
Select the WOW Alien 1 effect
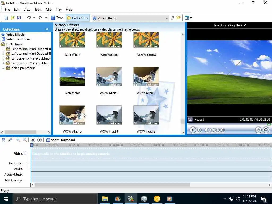[109, 76]
